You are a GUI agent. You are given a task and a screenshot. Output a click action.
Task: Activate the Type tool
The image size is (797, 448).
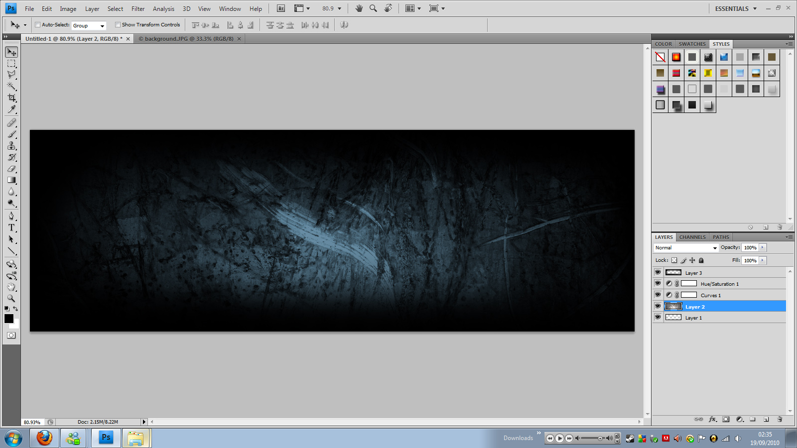[11, 228]
